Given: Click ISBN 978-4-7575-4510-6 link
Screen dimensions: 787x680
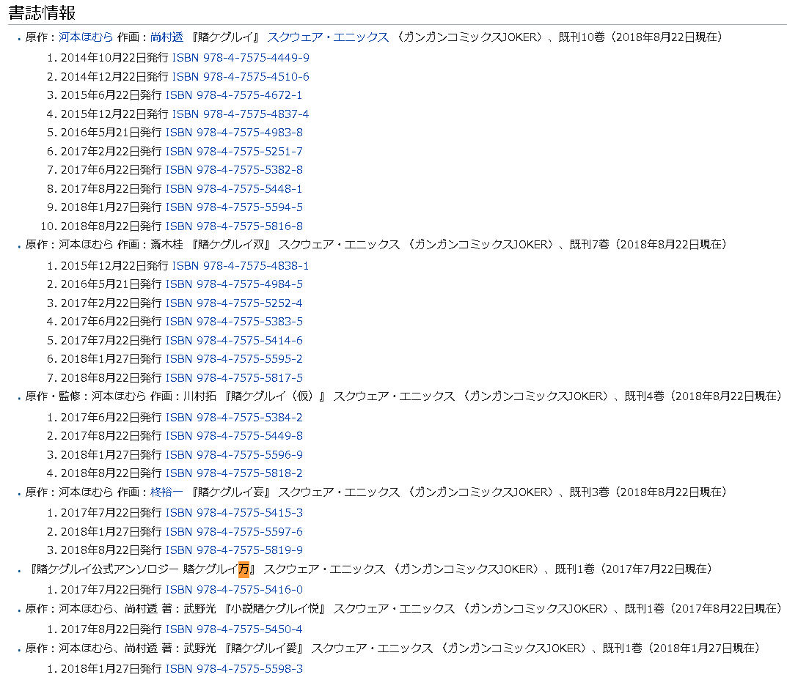Looking at the screenshot, I should [x=241, y=77].
